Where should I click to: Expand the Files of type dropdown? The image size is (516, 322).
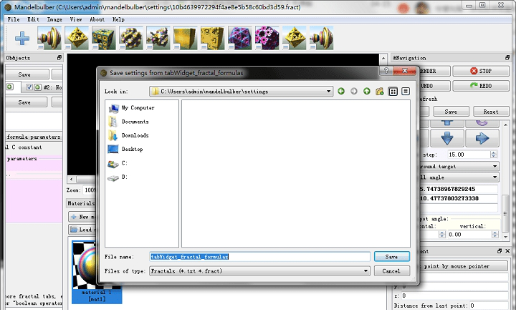point(365,271)
